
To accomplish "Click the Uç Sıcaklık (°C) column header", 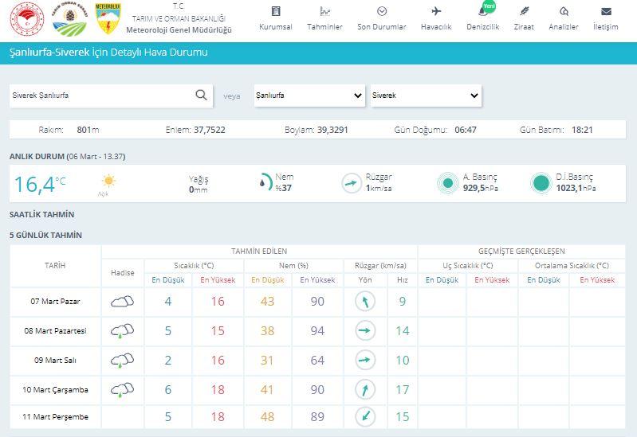I will [468, 266].
